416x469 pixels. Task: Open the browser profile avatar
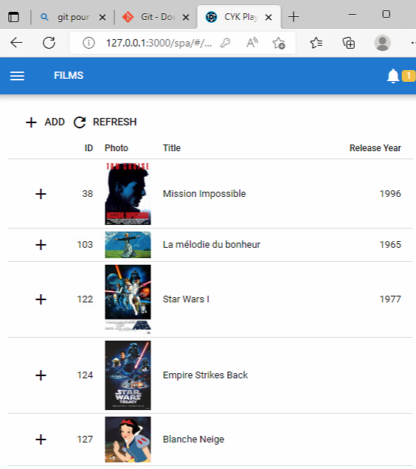(382, 43)
